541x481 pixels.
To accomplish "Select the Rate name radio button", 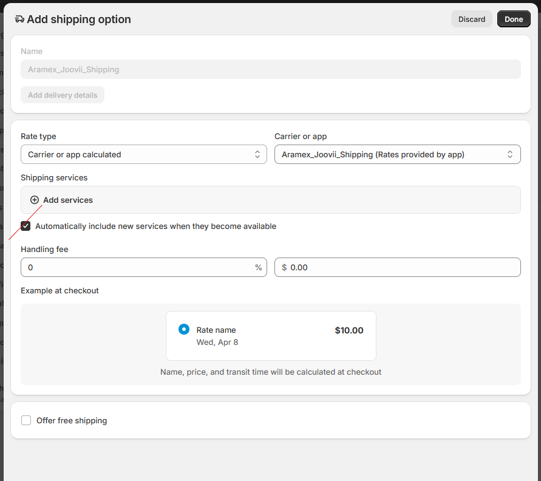I will tap(184, 329).
